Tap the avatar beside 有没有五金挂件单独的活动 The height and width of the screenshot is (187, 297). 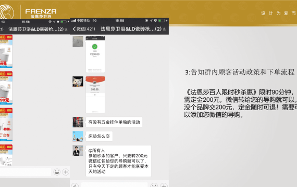[x=78, y=122]
